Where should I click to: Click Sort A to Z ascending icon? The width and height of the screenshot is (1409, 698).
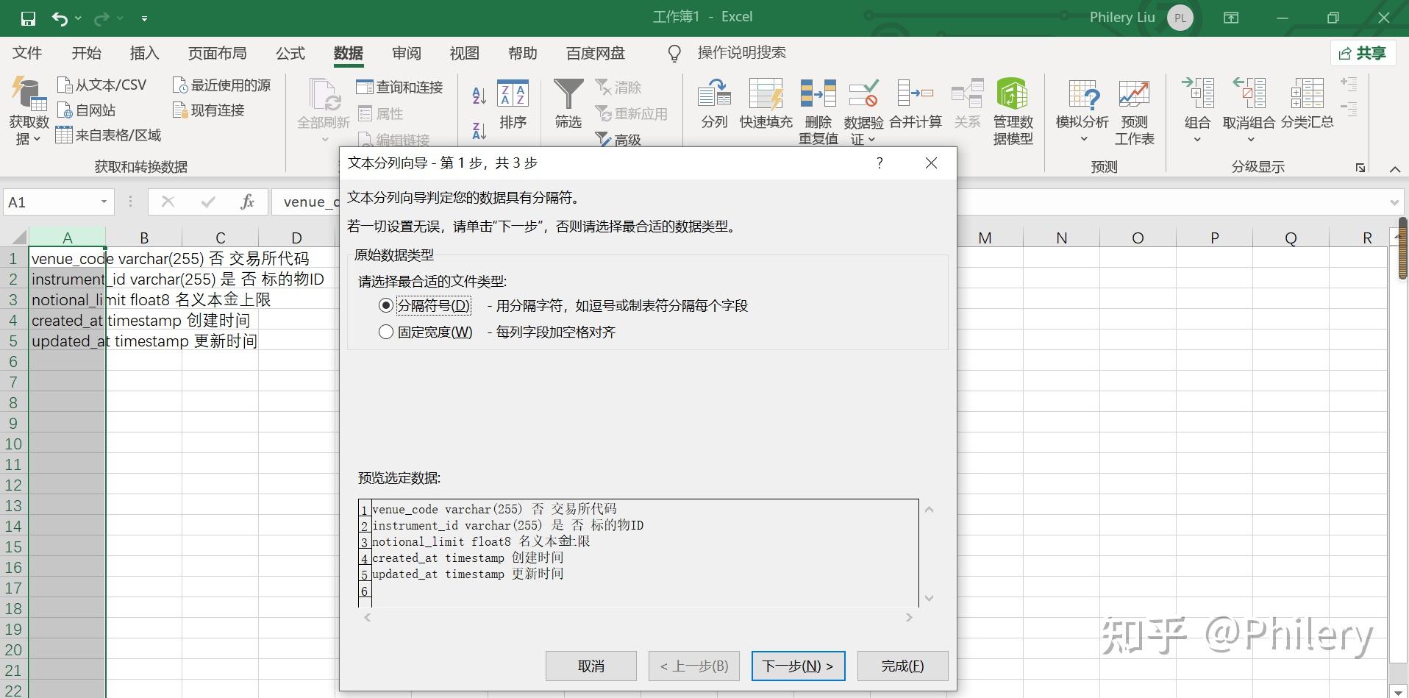479,95
